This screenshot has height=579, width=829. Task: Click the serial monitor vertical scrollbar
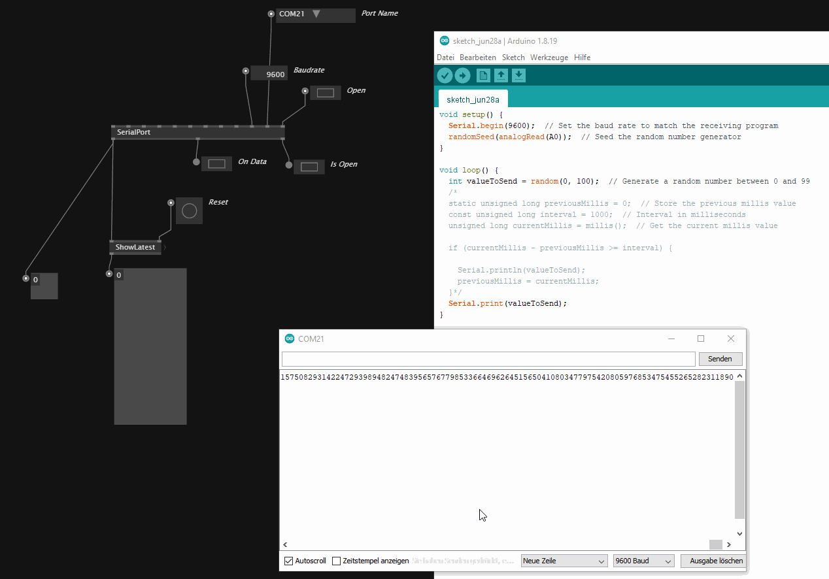click(739, 450)
